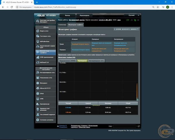Open the Quick Internet Setup wizard icon
Viewport: 175px width, 140px height.
[x=38, y=21]
